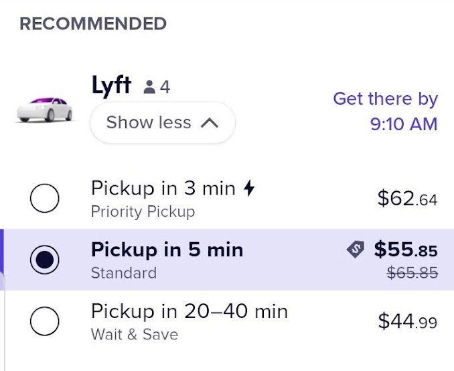Click the Wait & Save subtitle text
Image resolution: width=454 pixels, height=371 pixels.
tap(134, 334)
